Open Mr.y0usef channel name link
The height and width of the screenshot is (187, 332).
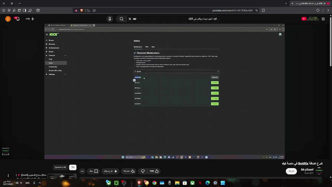pyautogui.click(x=307, y=170)
